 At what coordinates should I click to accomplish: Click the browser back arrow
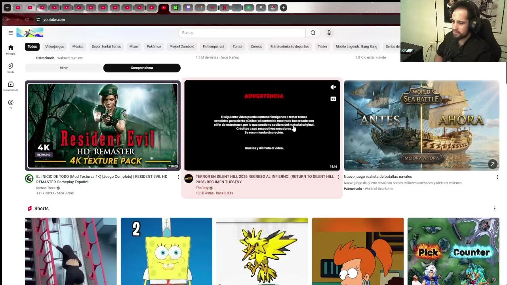(7, 19)
